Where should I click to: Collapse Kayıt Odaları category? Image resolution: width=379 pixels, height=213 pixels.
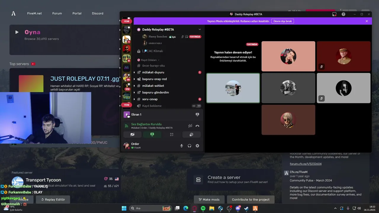150,60
